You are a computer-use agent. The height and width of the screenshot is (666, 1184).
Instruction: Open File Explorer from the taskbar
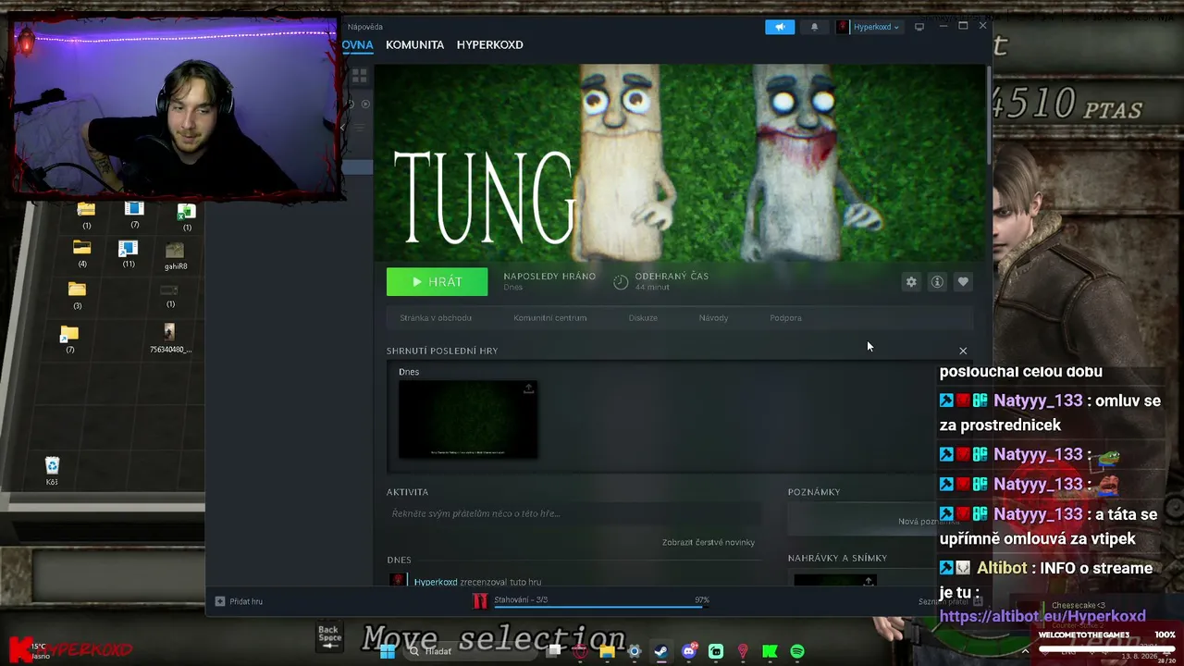pos(607,651)
